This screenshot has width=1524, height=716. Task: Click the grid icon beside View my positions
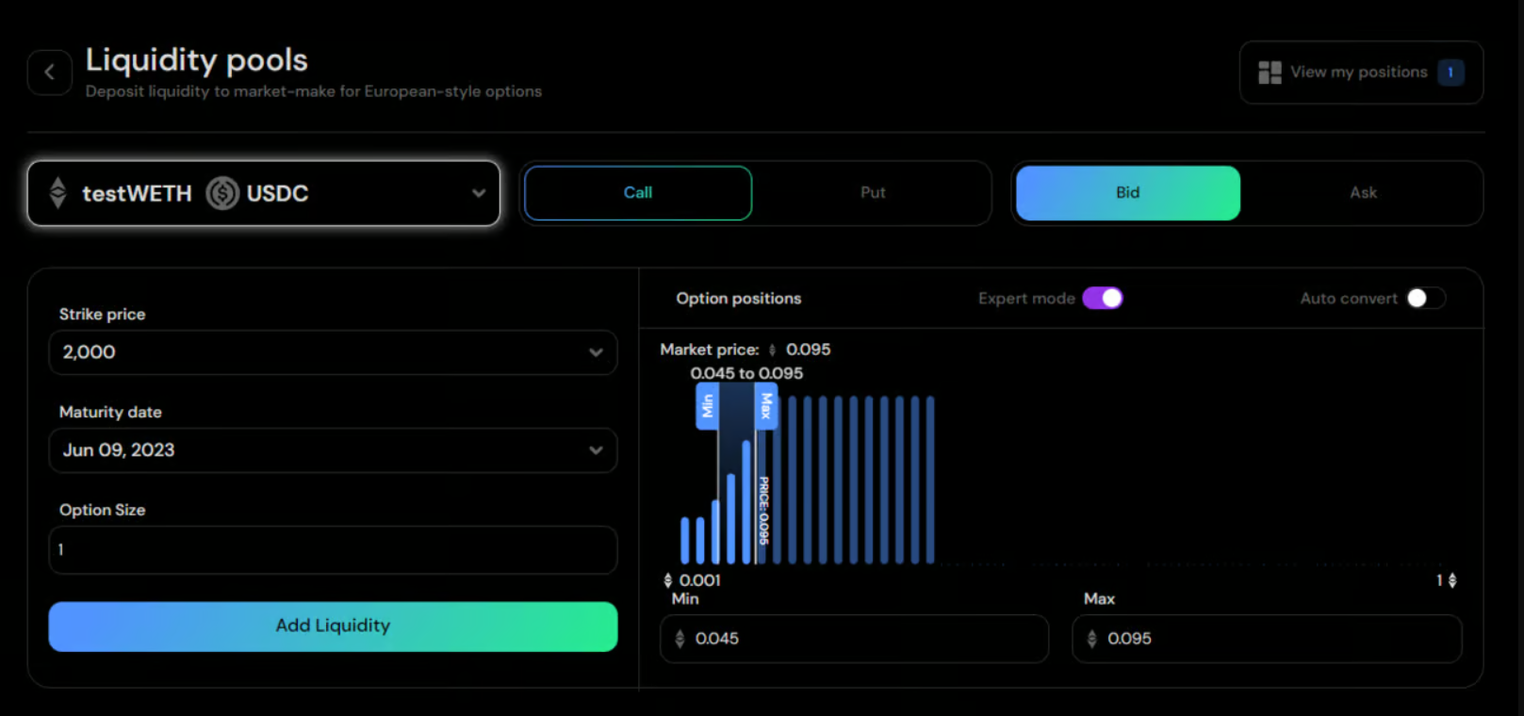pyautogui.click(x=1270, y=73)
